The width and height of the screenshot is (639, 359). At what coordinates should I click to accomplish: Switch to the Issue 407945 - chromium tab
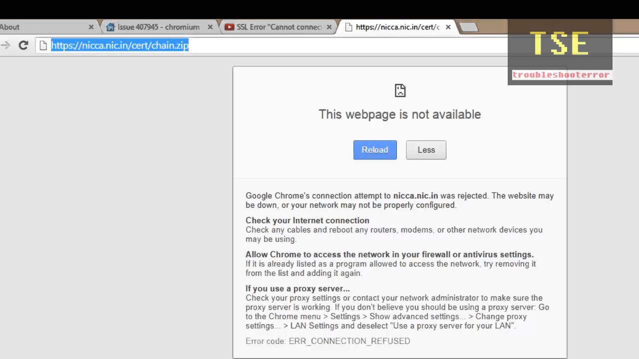(159, 27)
